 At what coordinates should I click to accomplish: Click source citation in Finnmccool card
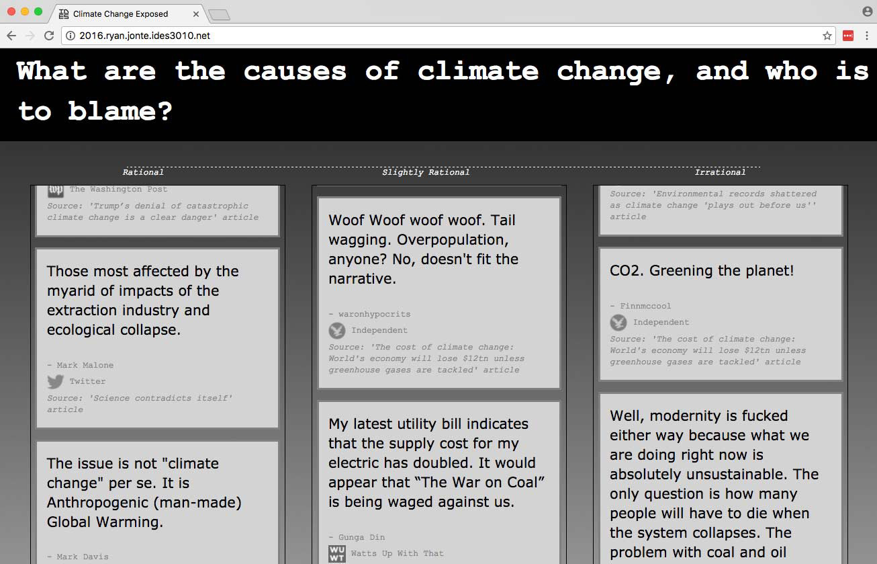(708, 350)
